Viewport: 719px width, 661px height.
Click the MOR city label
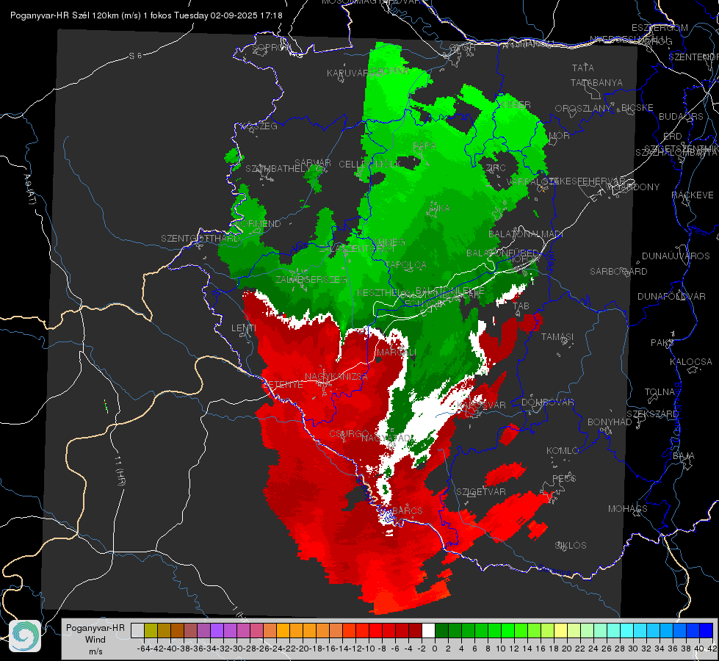[560, 135]
